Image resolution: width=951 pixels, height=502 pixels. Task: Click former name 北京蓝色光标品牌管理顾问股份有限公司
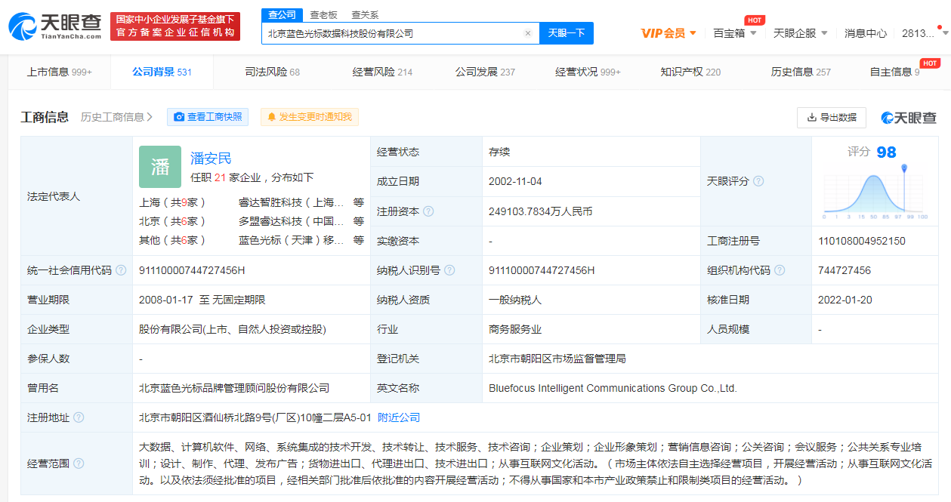(x=234, y=388)
